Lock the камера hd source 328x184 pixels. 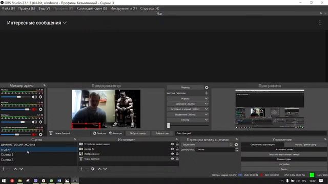coord(177,149)
